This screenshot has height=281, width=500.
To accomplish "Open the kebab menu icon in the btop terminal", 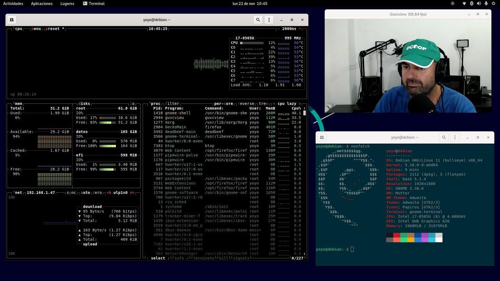I will (269, 20).
